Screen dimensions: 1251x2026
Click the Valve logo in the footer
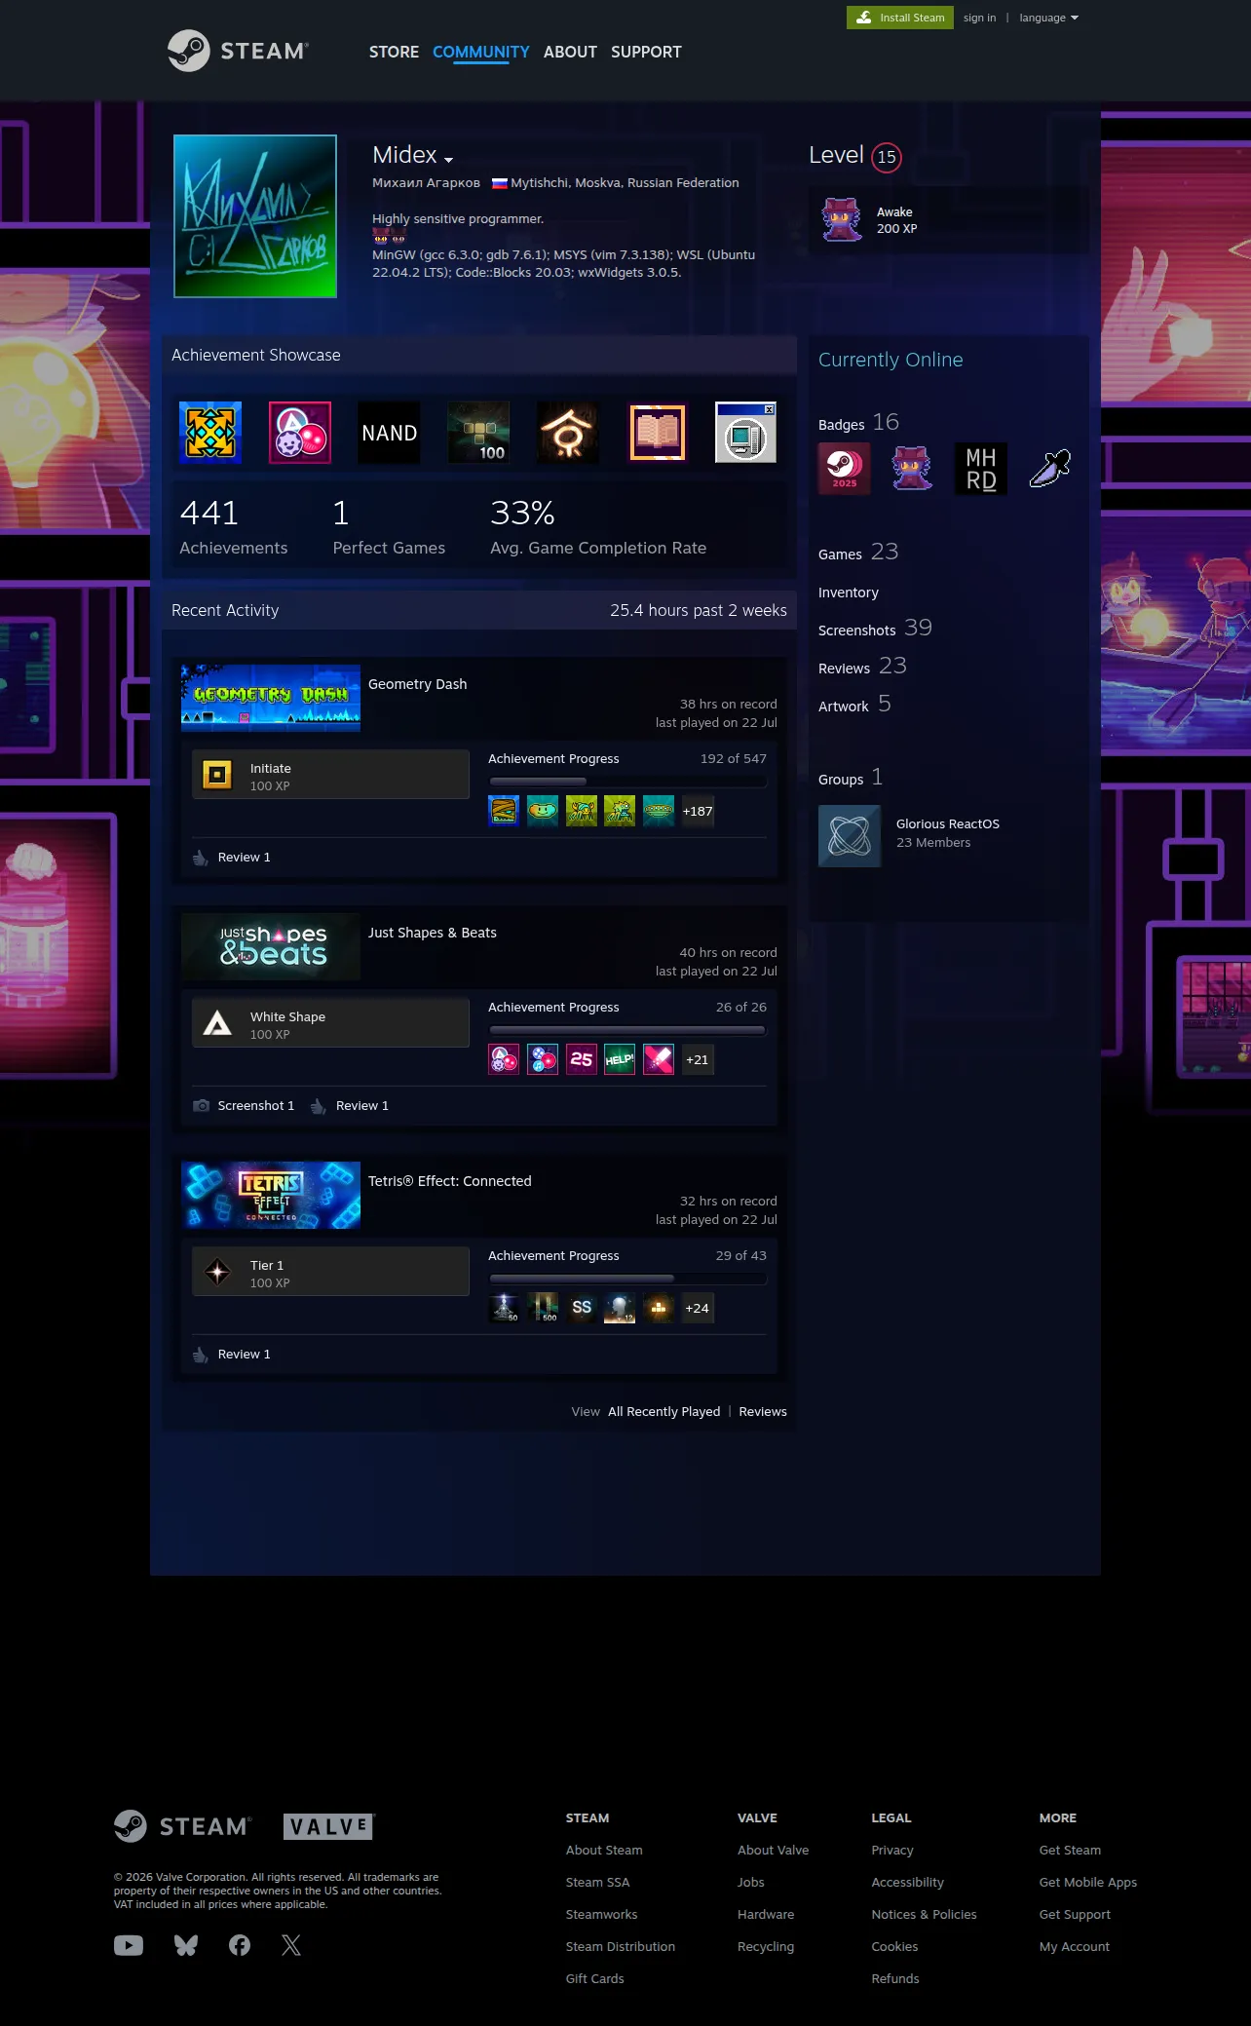click(x=329, y=1826)
